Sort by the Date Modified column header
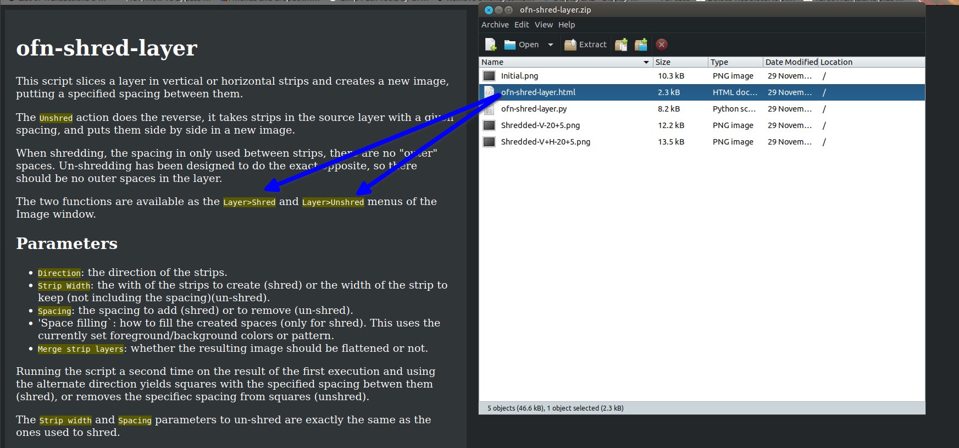 791,62
